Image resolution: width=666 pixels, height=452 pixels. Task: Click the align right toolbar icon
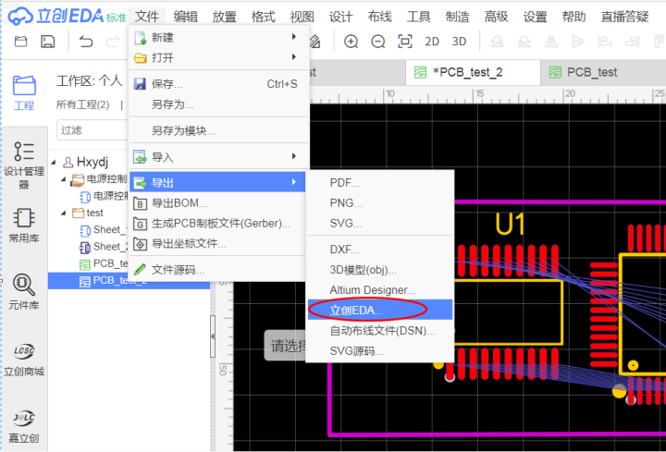tap(632, 42)
